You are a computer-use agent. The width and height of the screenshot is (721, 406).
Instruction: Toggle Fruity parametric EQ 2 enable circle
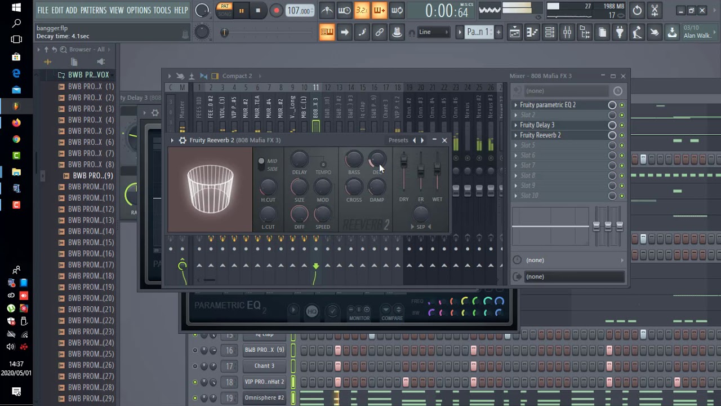[x=612, y=105]
